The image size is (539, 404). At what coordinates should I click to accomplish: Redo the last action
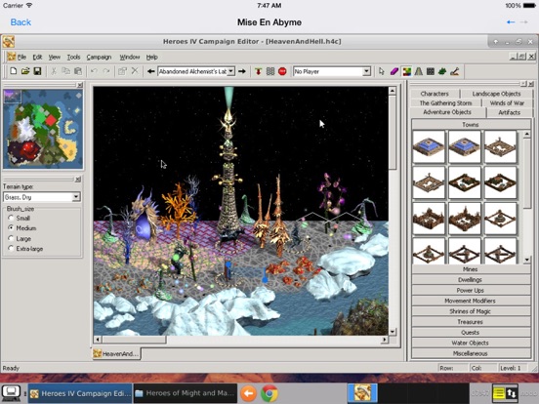click(x=106, y=71)
